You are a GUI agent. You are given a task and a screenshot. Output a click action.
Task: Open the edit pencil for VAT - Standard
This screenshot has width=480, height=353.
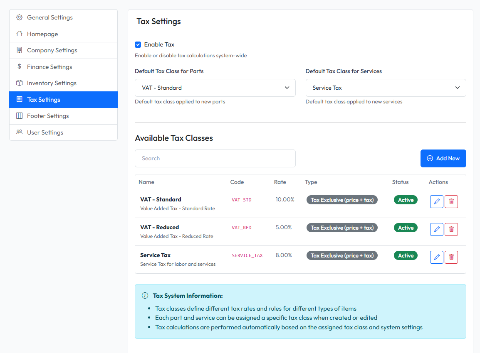coord(436,201)
